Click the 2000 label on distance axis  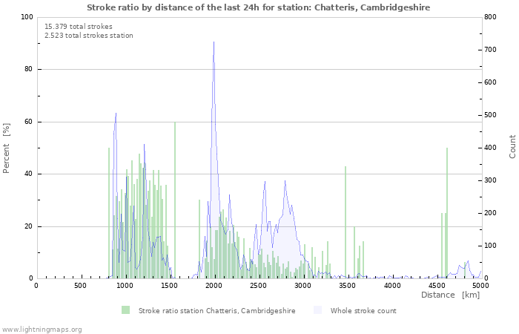[214, 286]
